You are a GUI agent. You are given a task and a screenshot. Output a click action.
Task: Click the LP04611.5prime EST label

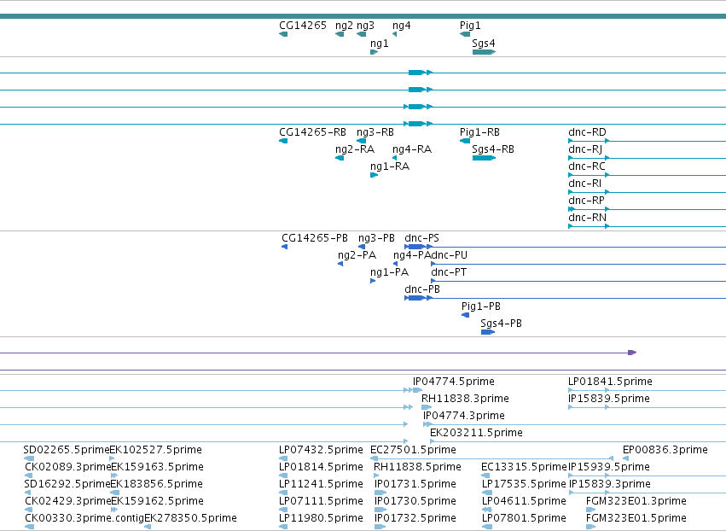(x=524, y=501)
